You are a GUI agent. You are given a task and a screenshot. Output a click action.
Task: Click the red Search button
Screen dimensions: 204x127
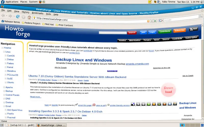[x=132, y=33]
